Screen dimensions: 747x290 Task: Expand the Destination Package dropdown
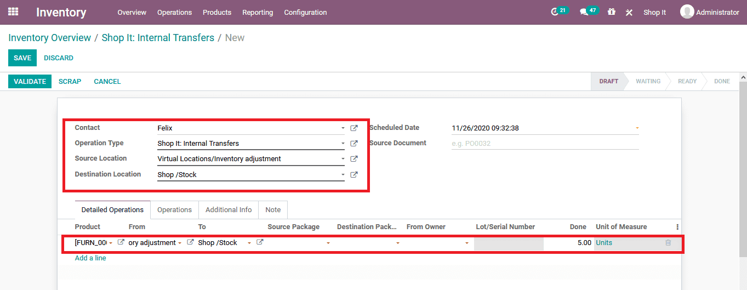pyautogui.click(x=398, y=243)
